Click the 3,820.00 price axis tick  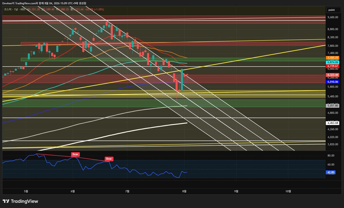coord(333,144)
